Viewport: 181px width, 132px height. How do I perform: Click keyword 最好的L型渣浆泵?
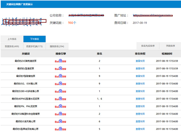click(26, 68)
